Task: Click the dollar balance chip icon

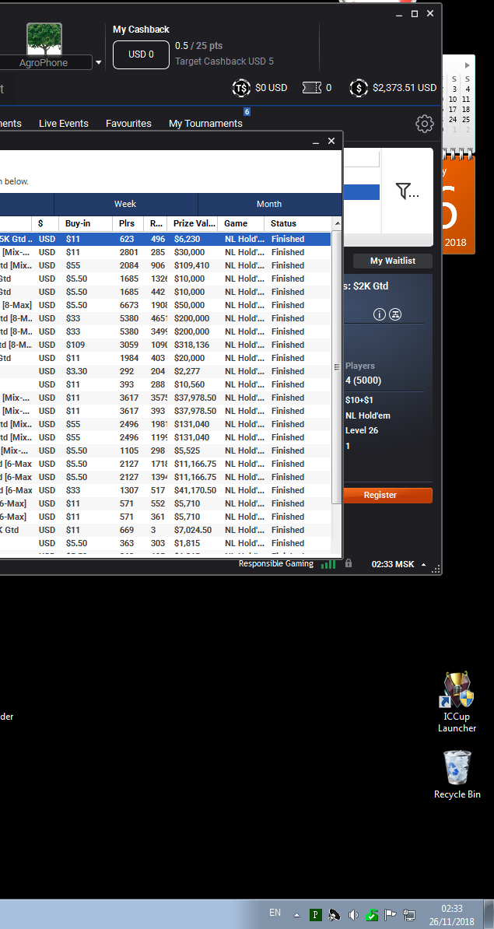Action: [x=359, y=88]
